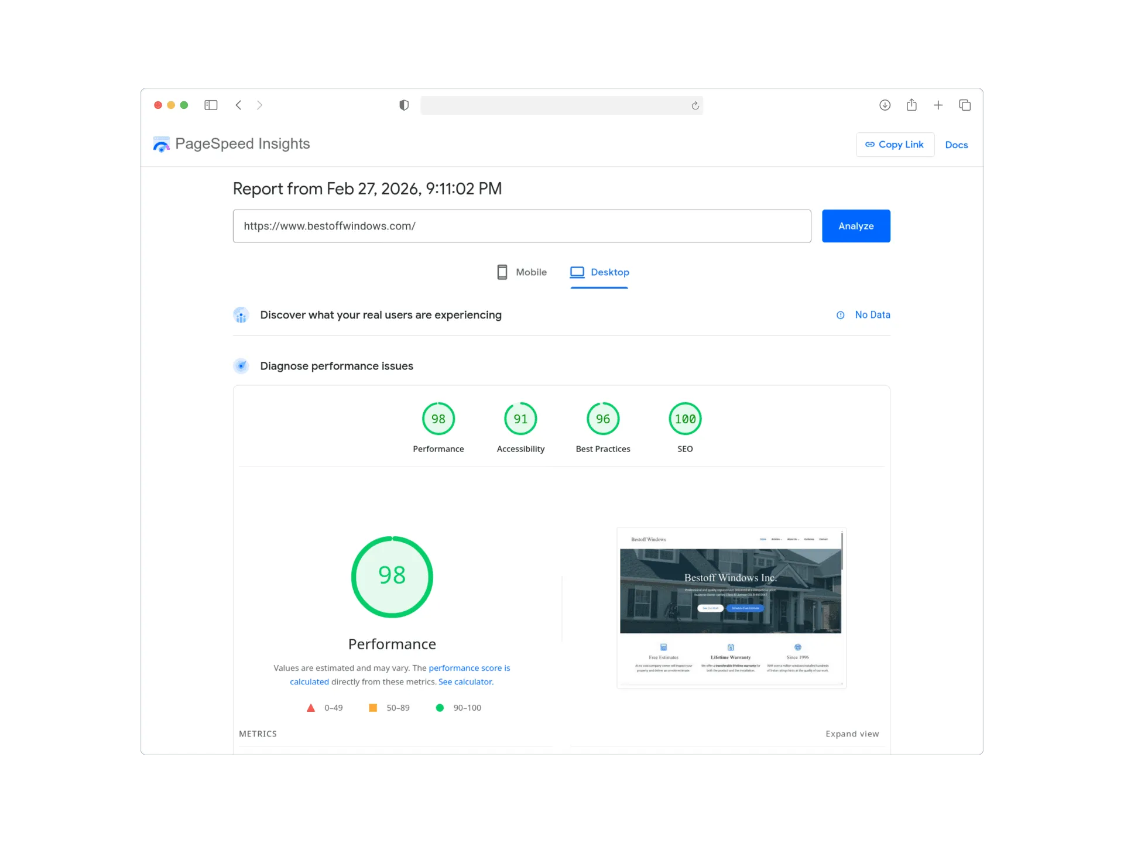Click the Analyze button
This screenshot has height=843, width=1124.
pos(856,226)
